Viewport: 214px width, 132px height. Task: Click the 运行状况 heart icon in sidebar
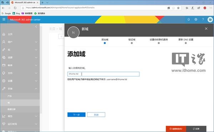(4, 124)
